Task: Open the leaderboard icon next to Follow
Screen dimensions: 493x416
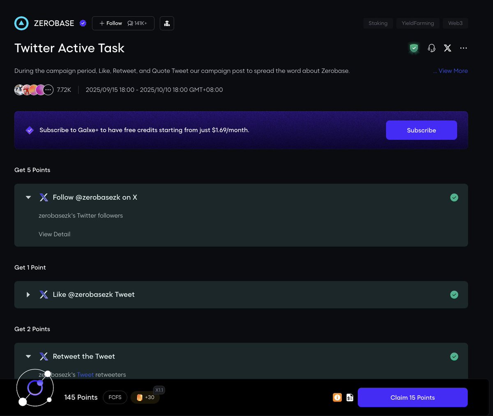Action: point(167,23)
